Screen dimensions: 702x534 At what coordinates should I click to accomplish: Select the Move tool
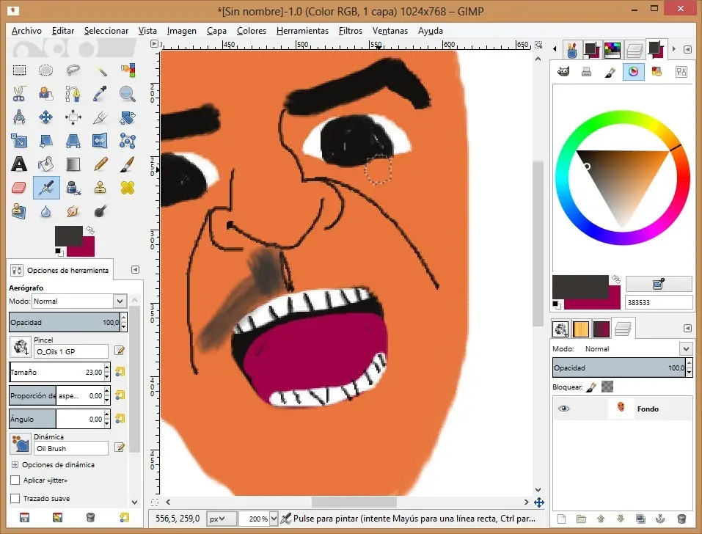click(x=46, y=117)
